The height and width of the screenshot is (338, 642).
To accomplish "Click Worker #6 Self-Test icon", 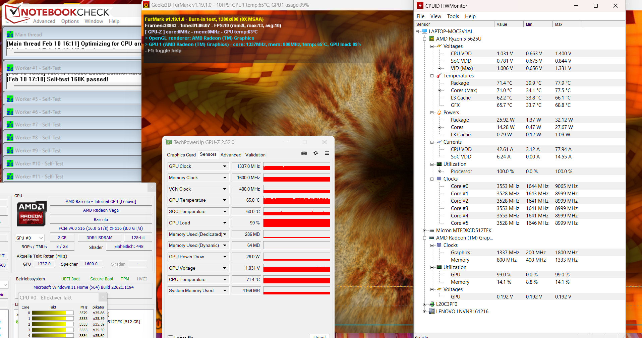I will 10,112.
